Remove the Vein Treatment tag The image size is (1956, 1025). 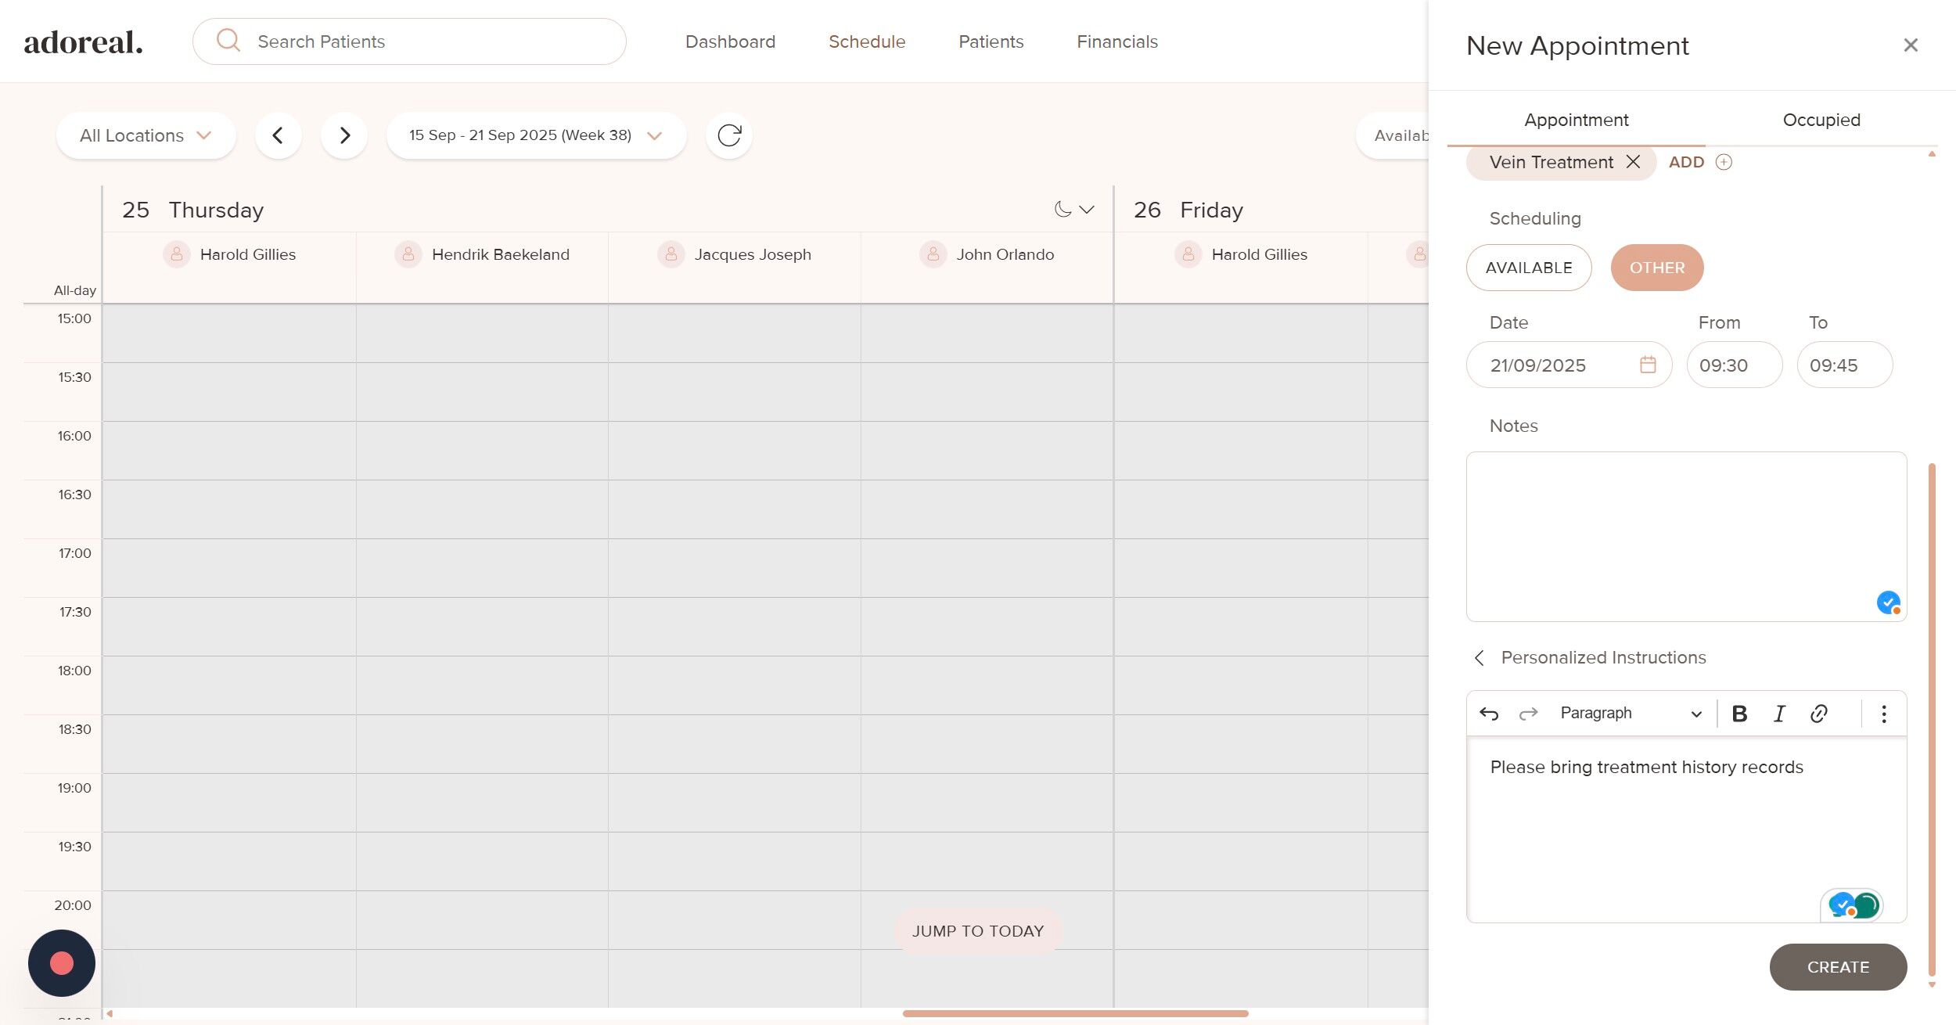1633,162
